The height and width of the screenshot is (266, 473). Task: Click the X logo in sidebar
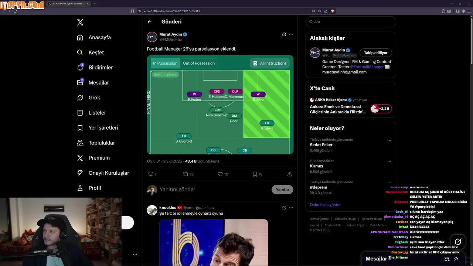[80, 22]
